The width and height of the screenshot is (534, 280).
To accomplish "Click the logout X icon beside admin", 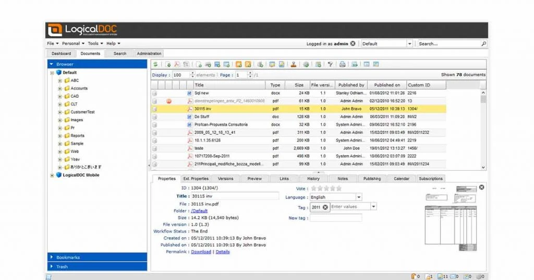I will pyautogui.click(x=353, y=44).
